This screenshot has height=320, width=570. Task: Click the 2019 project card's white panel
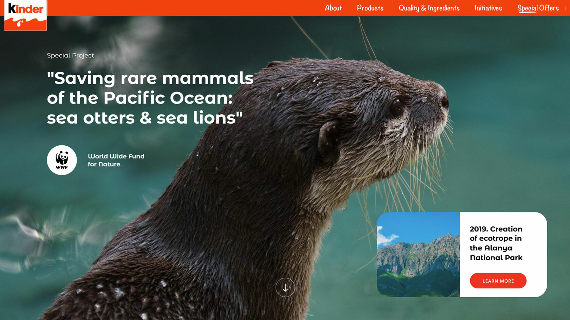(503, 255)
